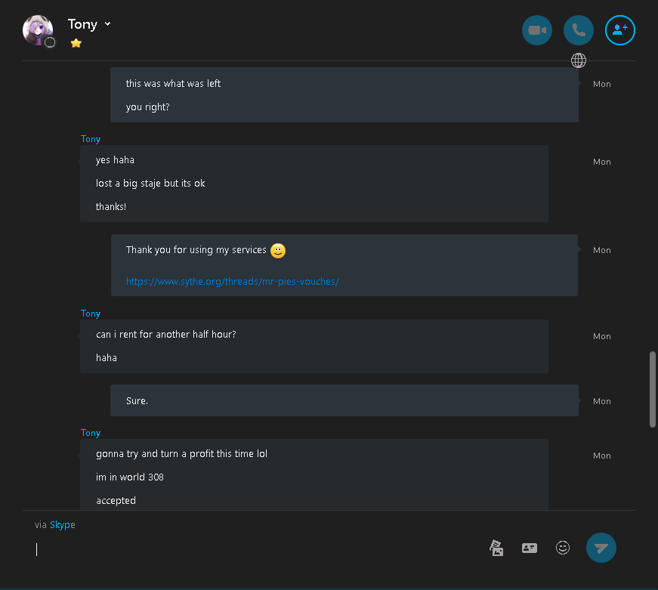Send message with paper plane button
The height and width of the screenshot is (590, 658).
(x=601, y=548)
